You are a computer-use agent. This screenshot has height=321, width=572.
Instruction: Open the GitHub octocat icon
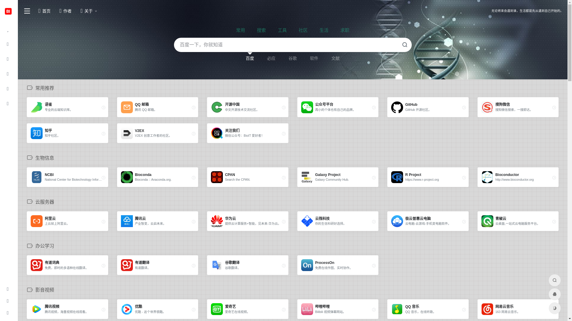click(x=397, y=107)
